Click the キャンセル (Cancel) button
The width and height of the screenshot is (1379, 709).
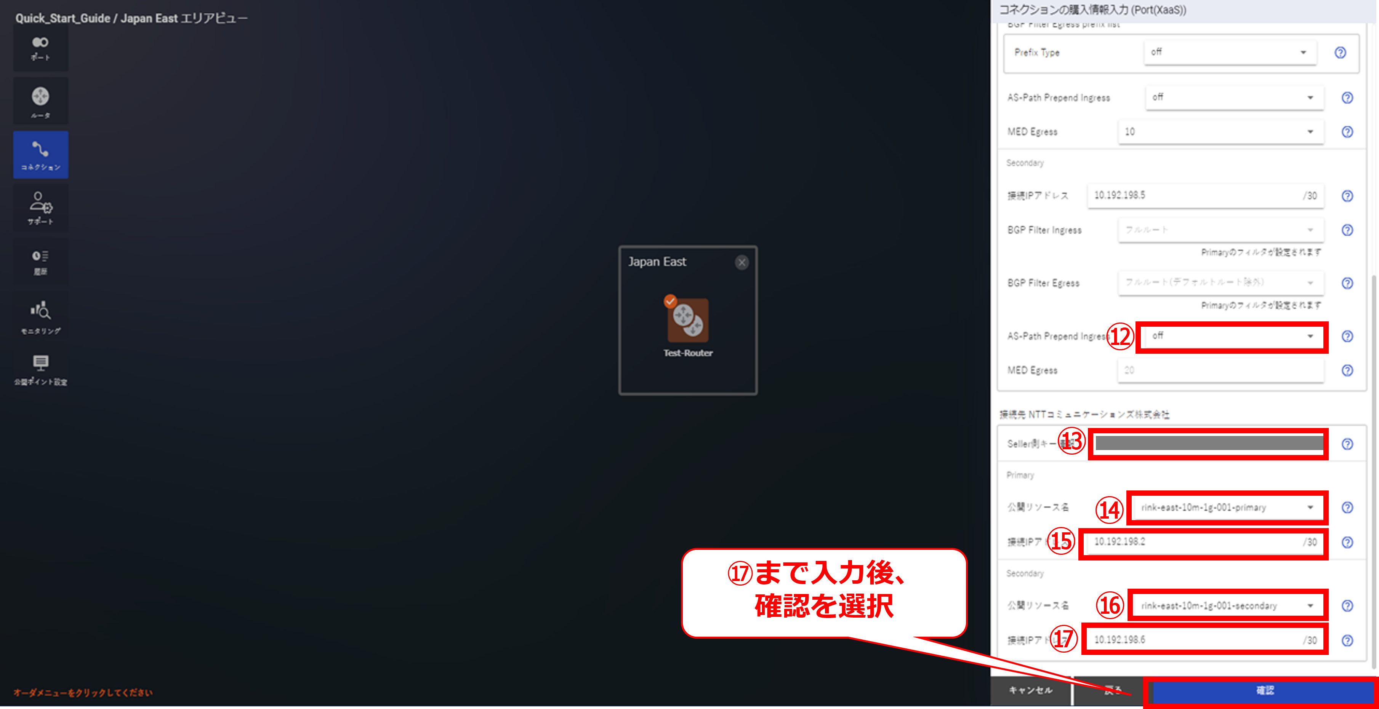[x=1030, y=691]
